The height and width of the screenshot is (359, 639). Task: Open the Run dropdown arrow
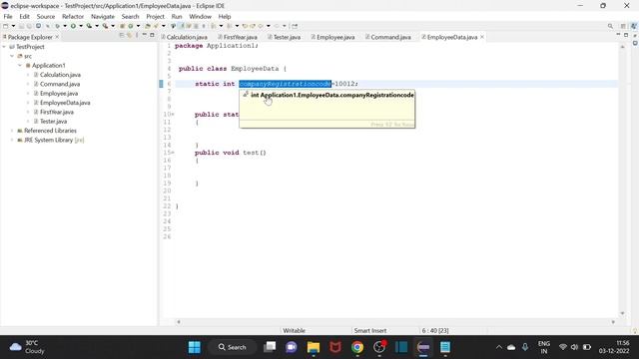pos(81,26)
